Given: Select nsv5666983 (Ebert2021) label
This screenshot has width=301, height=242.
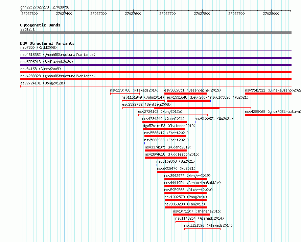Looking at the screenshot, I should pos(166,140).
